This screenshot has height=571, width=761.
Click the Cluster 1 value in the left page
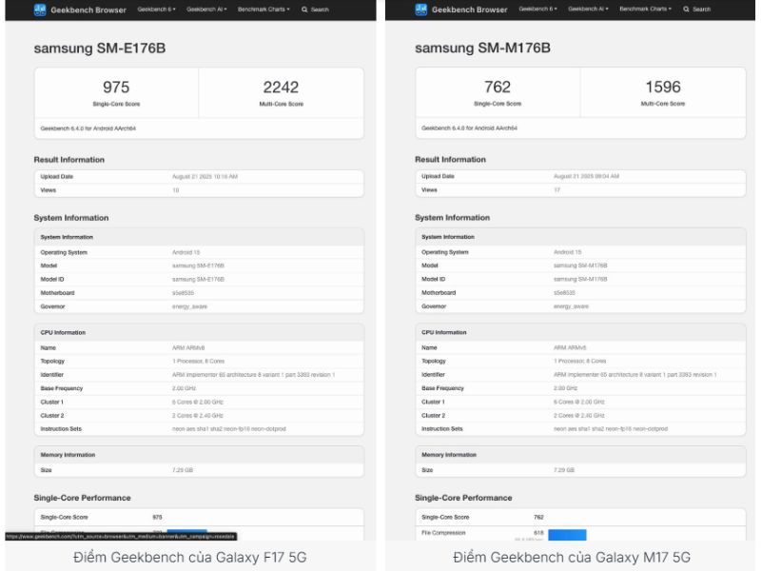point(198,402)
